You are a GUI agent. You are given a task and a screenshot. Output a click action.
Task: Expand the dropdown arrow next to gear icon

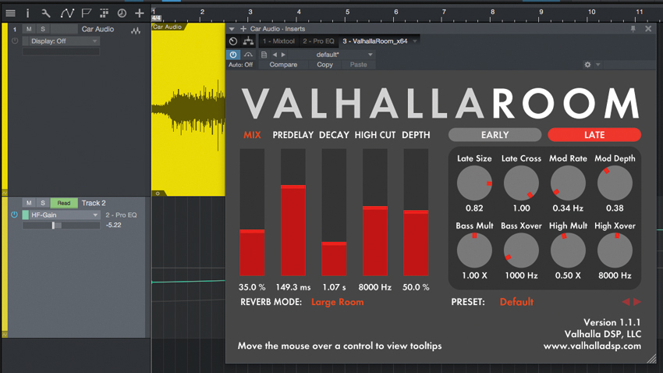coord(598,65)
